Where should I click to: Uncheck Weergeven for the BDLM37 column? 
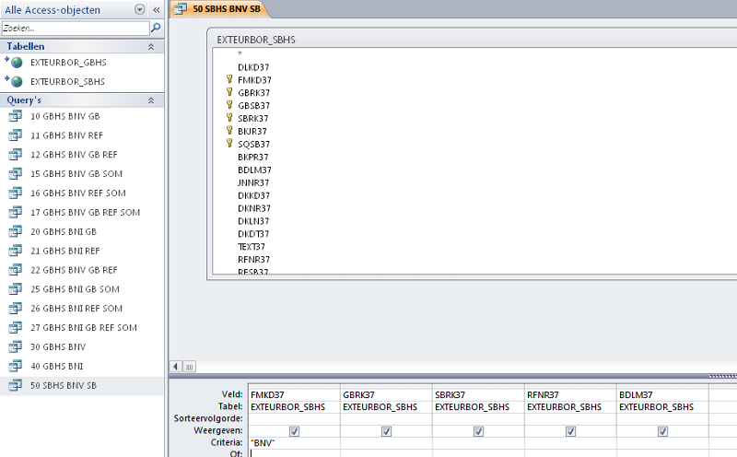tap(662, 430)
